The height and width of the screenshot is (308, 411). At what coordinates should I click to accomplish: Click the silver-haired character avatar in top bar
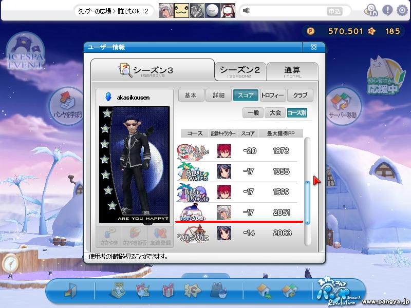[166, 11]
